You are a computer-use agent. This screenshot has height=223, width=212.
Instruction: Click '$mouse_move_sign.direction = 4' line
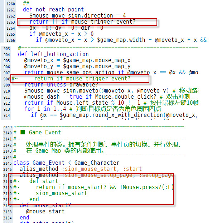(x=77, y=16)
